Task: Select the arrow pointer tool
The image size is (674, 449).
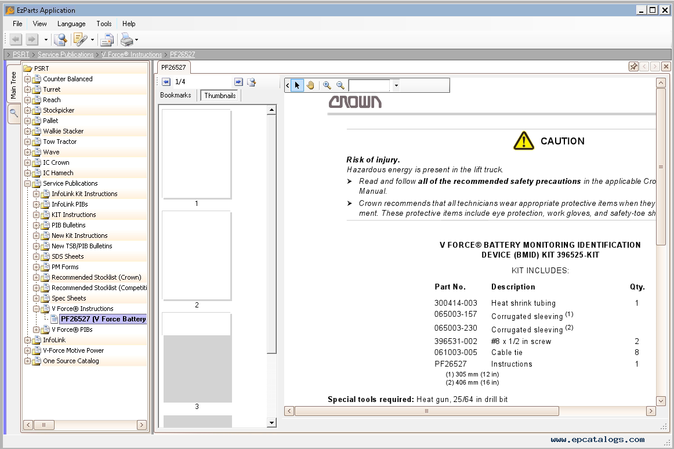Action: [297, 85]
